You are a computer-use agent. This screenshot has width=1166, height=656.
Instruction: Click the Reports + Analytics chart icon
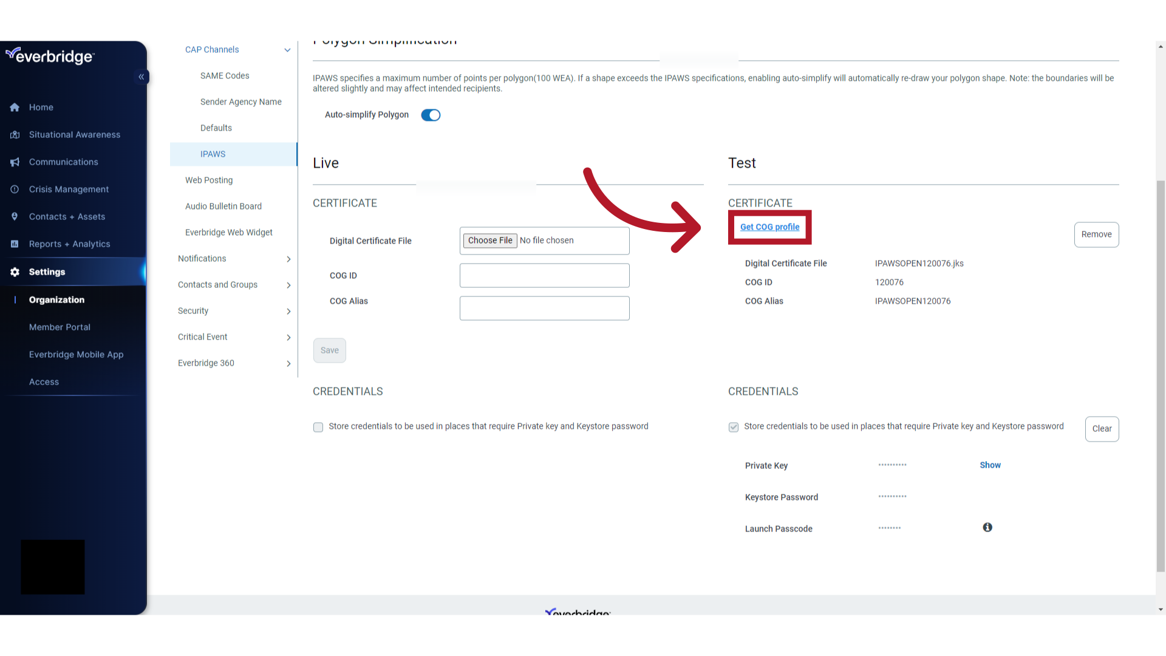pos(15,244)
